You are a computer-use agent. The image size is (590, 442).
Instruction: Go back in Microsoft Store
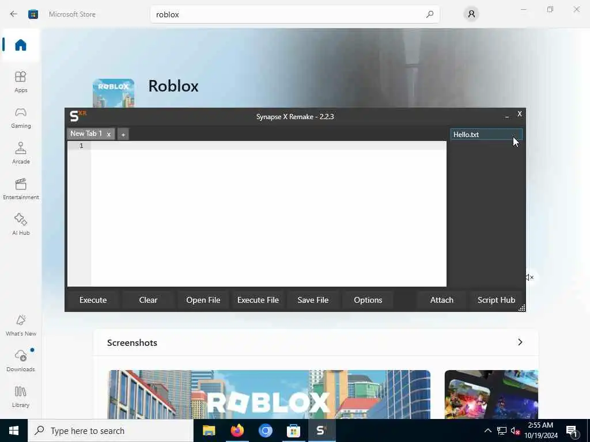[x=14, y=14]
